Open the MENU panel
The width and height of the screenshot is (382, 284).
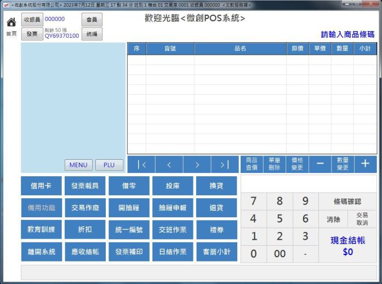[x=78, y=165]
